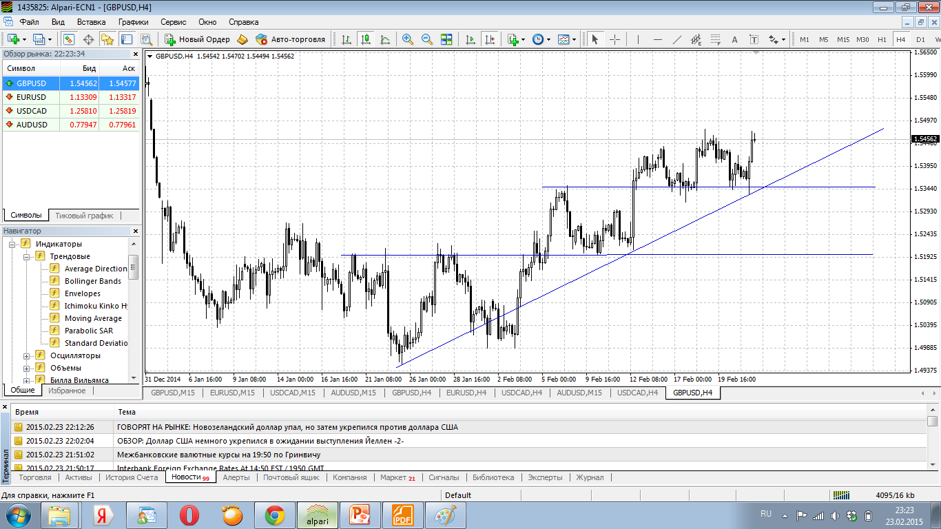Open Opera browser from the taskbar
Screen dimensions: 941x529
(189, 515)
